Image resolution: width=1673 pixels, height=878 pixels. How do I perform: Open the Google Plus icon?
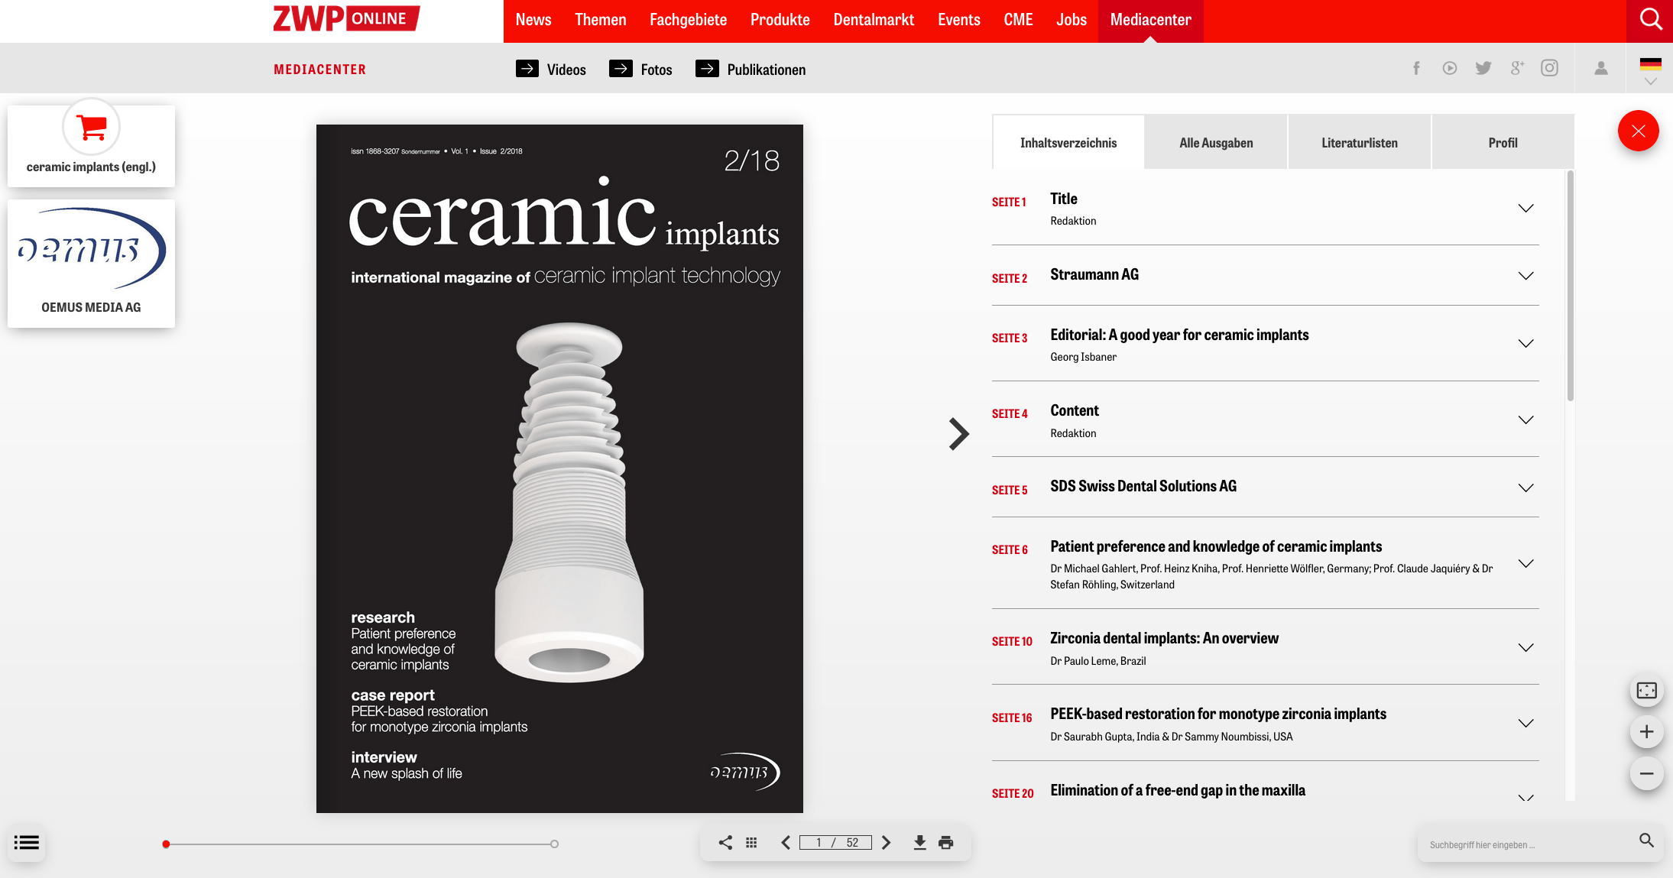point(1517,68)
